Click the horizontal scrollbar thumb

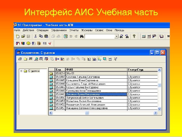[x=87, y=113]
